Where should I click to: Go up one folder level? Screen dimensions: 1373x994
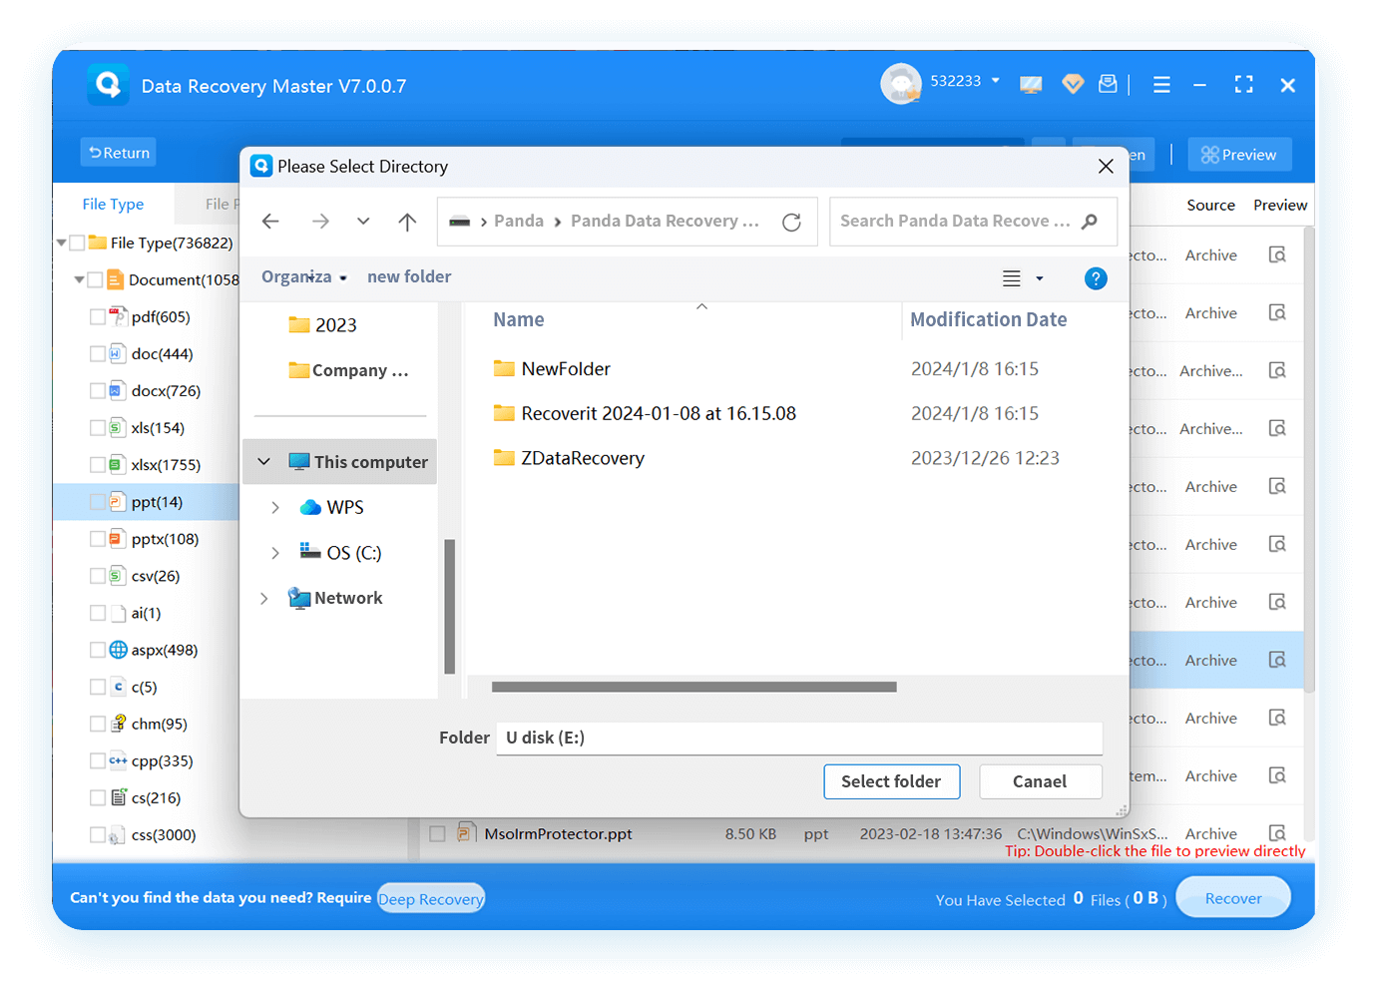(407, 222)
